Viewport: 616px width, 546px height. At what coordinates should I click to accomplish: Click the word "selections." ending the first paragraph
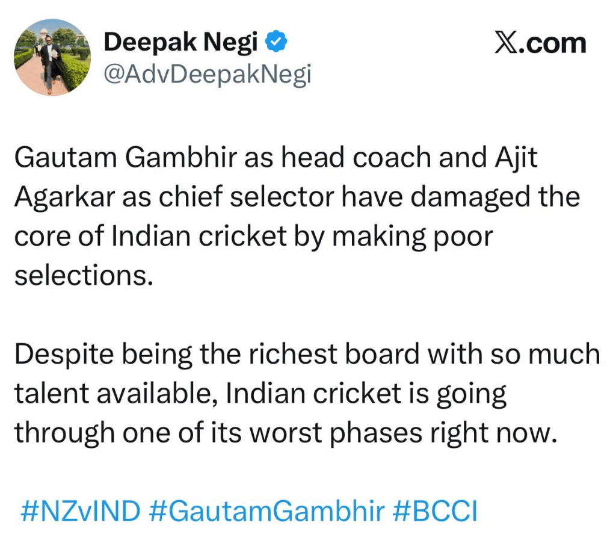(81, 276)
